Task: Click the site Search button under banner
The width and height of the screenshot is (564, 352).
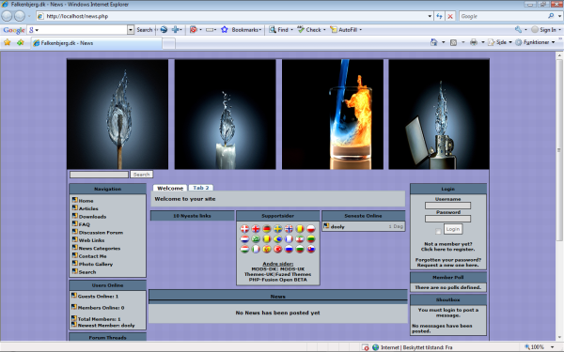Action: pos(141,175)
